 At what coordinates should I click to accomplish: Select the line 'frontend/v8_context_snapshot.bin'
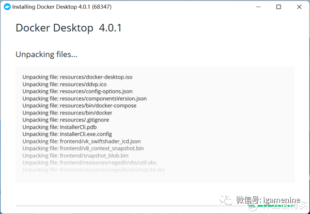83,149
